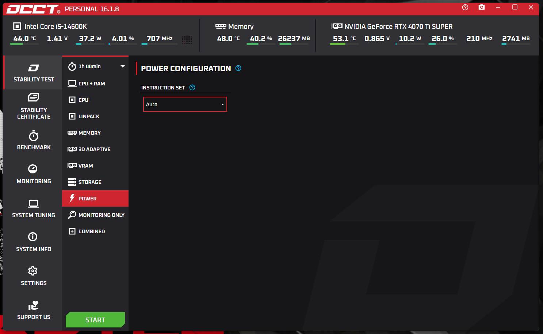Open Instruction Set help icon
The image size is (543, 334).
(192, 88)
